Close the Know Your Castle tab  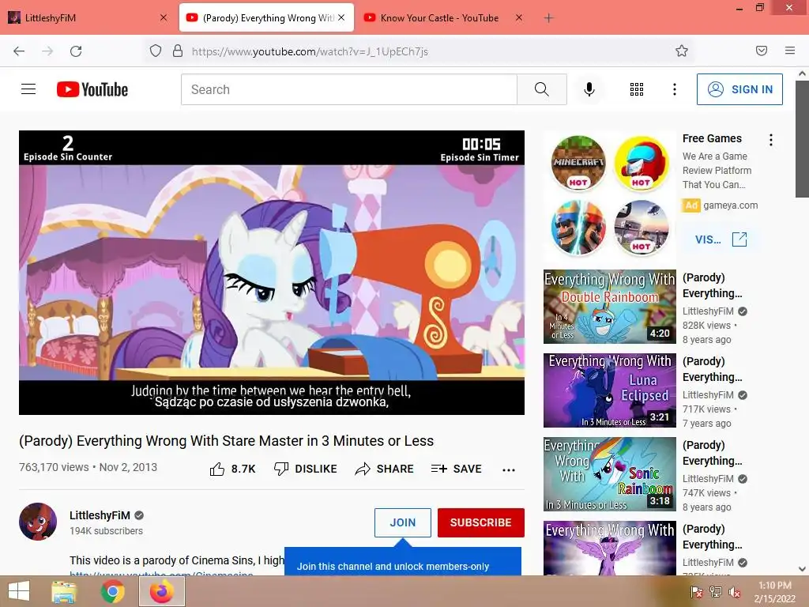[519, 17]
